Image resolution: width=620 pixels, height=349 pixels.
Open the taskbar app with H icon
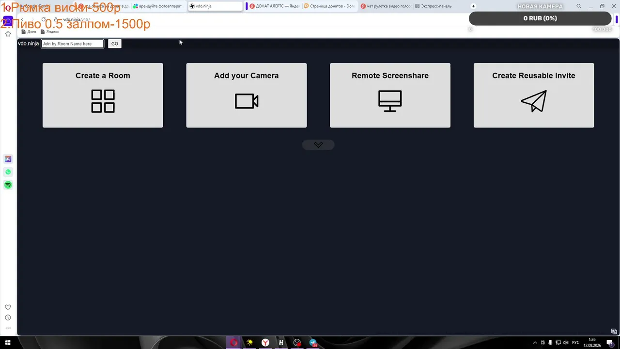click(x=281, y=343)
